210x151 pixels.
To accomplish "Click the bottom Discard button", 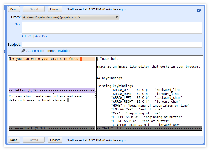I will coord(55,140).
